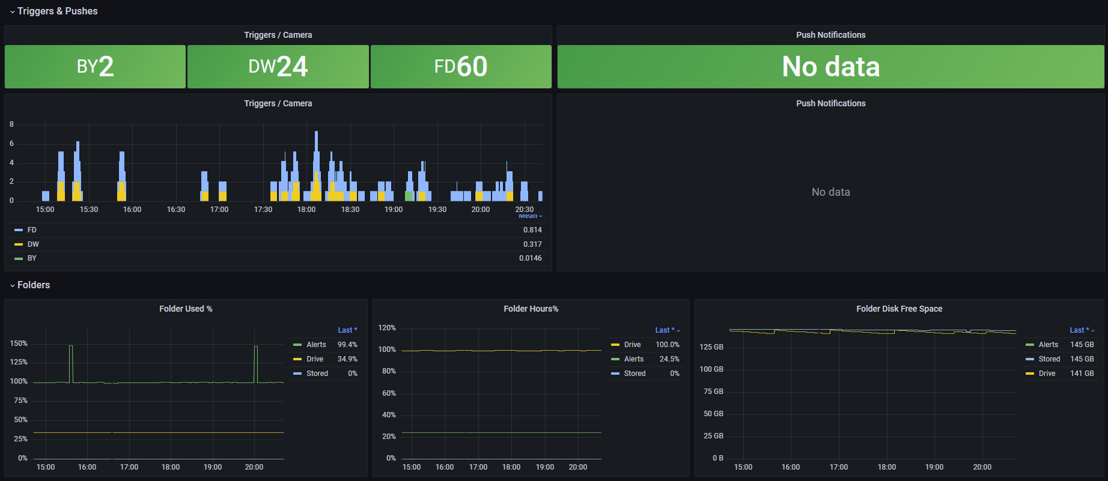Click yellow Drive swatch in Disk Free Space legend

click(1030, 374)
